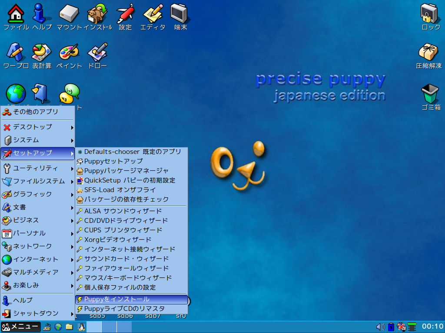445x333 pixels.
Task: Expand the 文書 submenu
Action: 37,208
